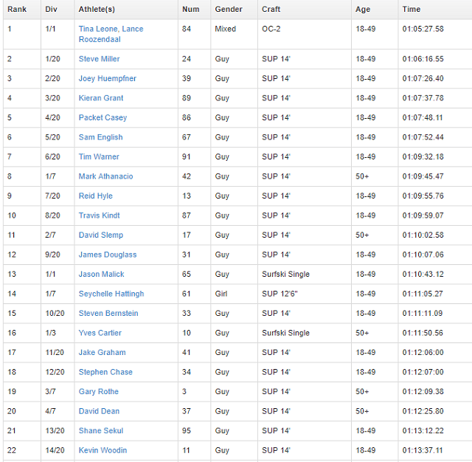
Task: Open Jason Malick's surfski result link
Action: pyautogui.click(x=102, y=274)
